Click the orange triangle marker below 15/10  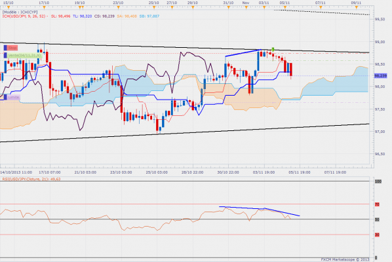pyautogui.click(x=9, y=7)
